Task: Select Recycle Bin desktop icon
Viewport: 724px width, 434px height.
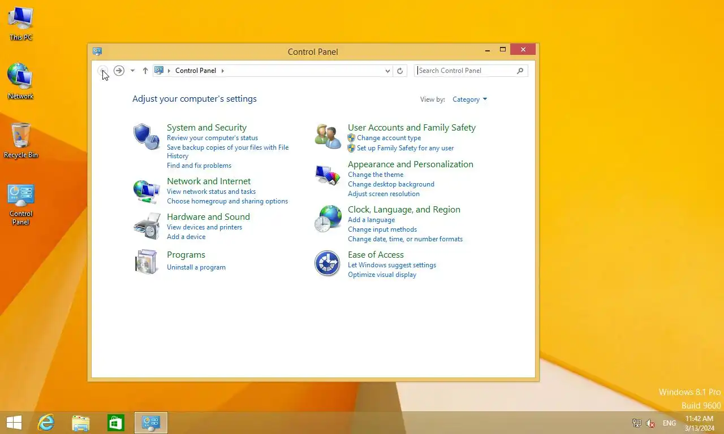Action: coord(21,140)
